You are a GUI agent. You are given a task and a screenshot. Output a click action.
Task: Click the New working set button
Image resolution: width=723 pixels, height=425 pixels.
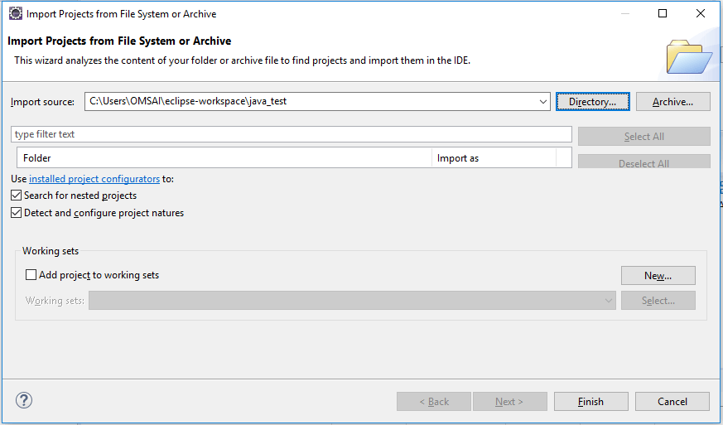coord(658,276)
